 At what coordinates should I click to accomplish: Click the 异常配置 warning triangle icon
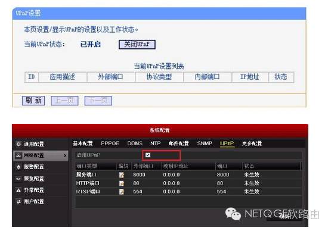pos(18,190)
